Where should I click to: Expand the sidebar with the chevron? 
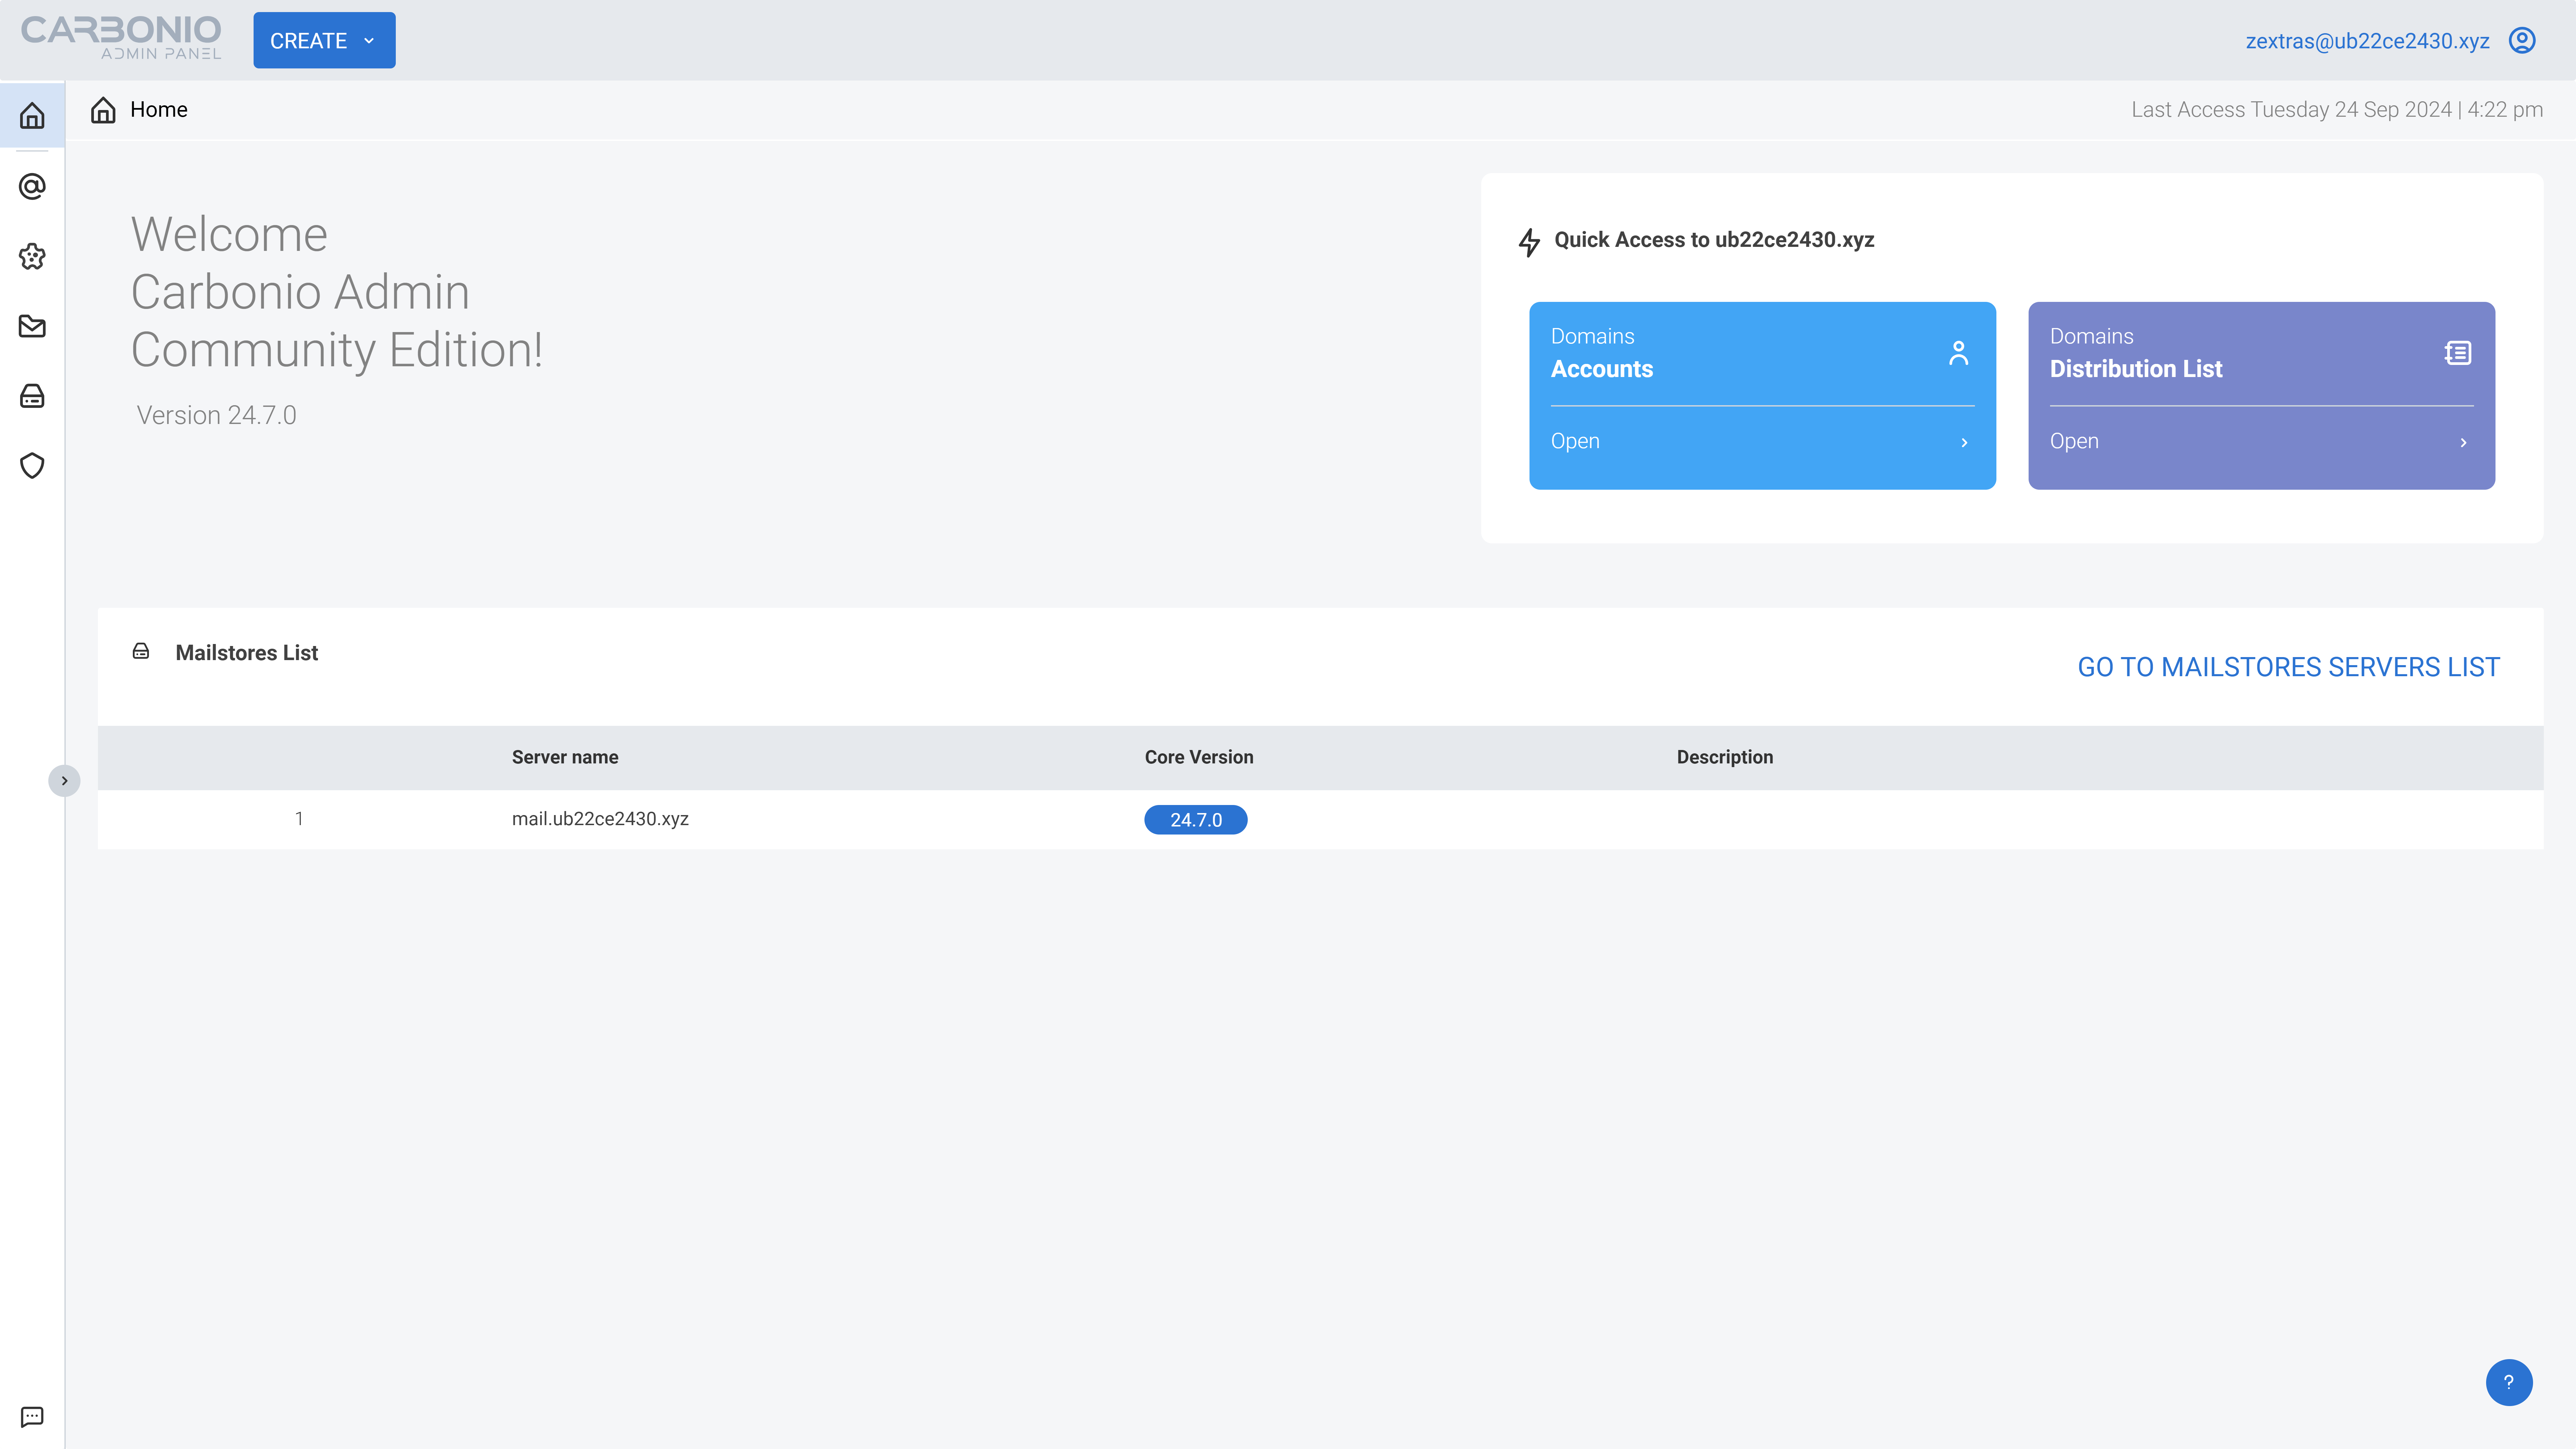pyautogui.click(x=64, y=781)
